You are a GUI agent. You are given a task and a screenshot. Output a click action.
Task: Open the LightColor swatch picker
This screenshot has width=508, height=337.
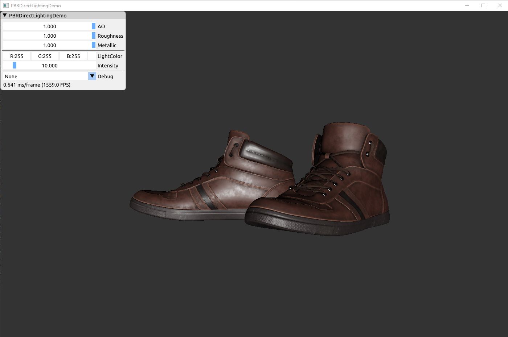click(x=92, y=56)
